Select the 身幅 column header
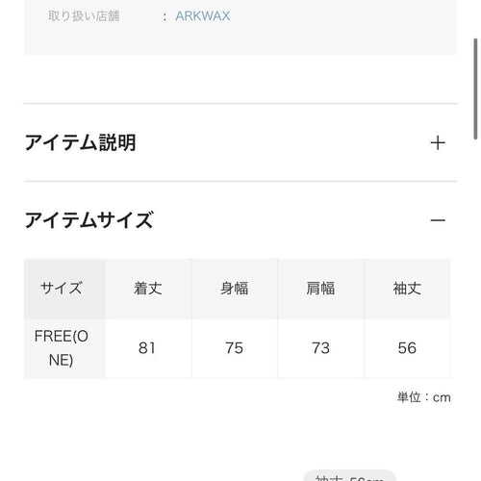The height and width of the screenshot is (481, 481). (x=235, y=289)
